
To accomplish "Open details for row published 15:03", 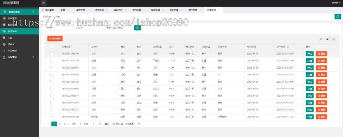I will (x=309, y=110).
